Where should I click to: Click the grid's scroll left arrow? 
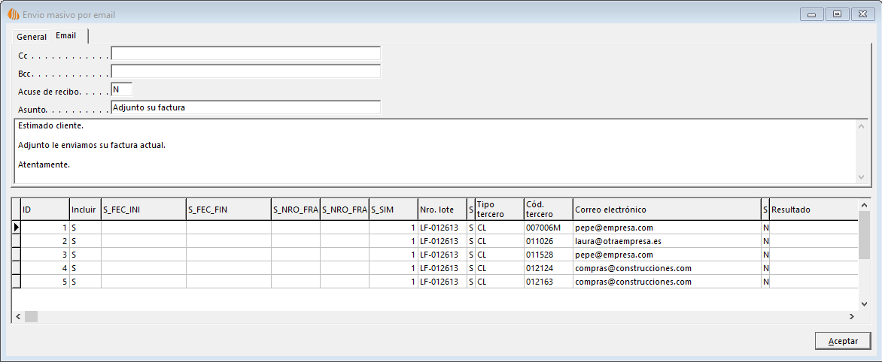[18, 317]
